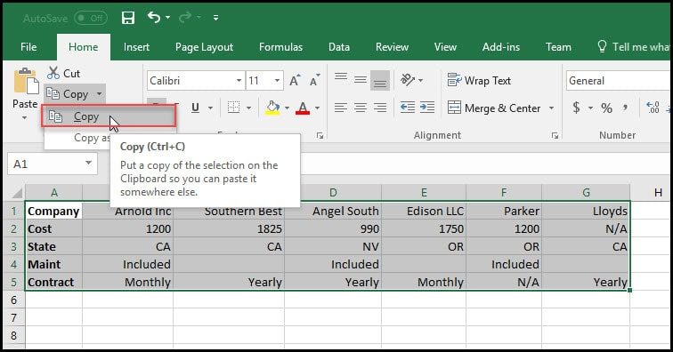Viewport: 673px width, 352px height.
Task: Open the Formulas tab
Action: tap(280, 47)
